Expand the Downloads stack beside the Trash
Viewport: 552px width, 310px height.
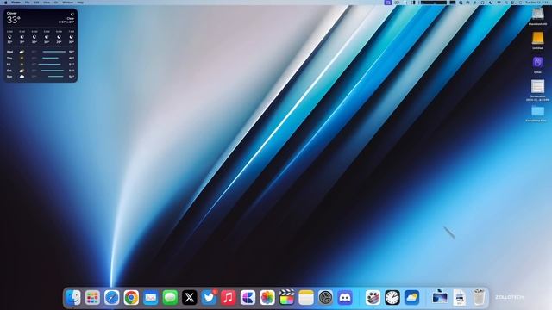[x=440, y=298]
